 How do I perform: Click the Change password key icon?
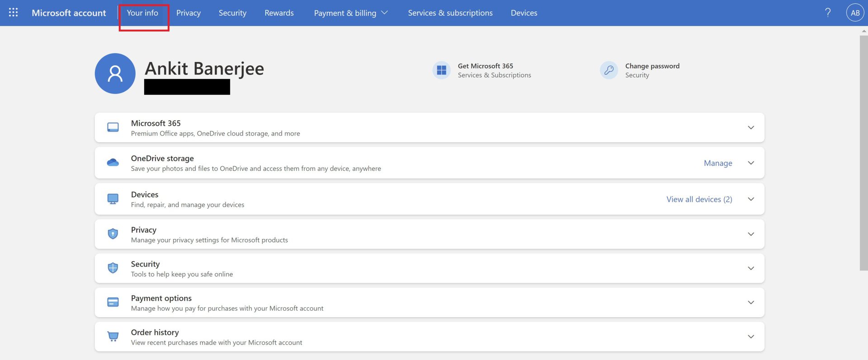point(609,70)
